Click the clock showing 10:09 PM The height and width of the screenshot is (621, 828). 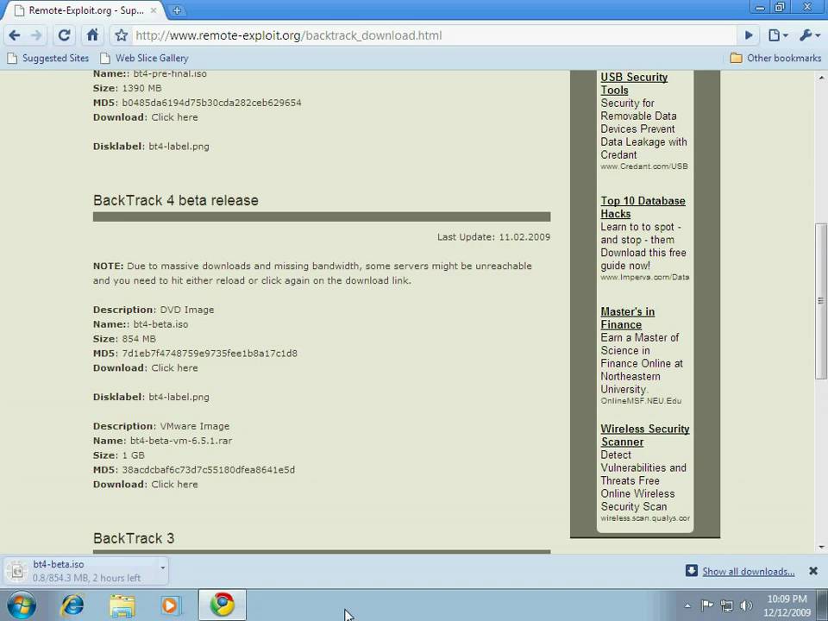click(787, 605)
